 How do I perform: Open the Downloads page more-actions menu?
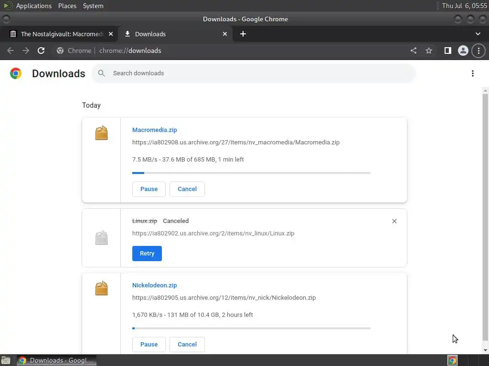point(473,73)
